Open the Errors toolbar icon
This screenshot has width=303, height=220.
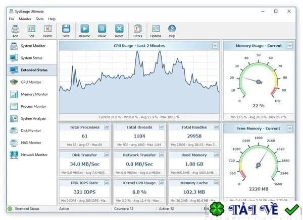(x=137, y=29)
